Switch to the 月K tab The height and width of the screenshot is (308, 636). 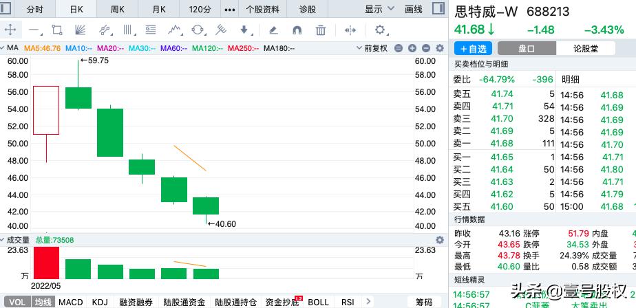coord(158,9)
